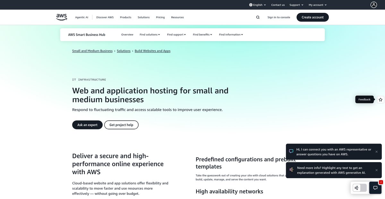
Task: Expand the Support dropdown
Action: pyautogui.click(x=296, y=5)
